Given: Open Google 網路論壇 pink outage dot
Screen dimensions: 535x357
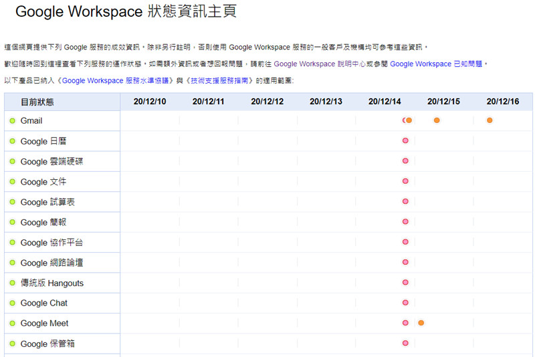Looking at the screenshot, I should pyautogui.click(x=405, y=262).
